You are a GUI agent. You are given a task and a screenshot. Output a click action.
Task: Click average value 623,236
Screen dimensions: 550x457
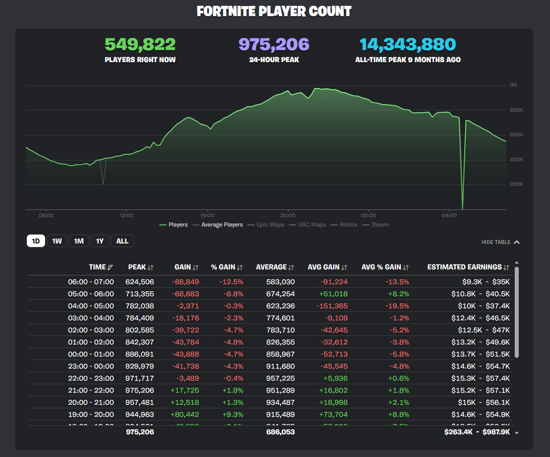point(281,306)
